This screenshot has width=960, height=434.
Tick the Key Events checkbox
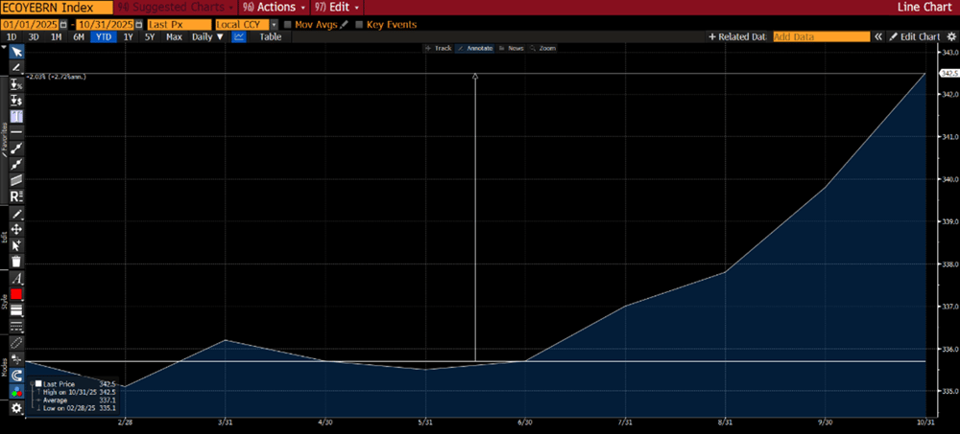(359, 23)
